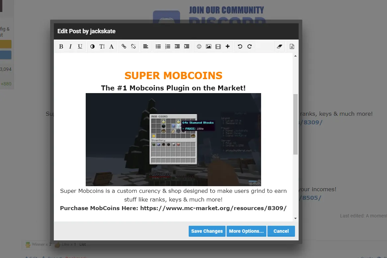Switch to BB code source mode

(292, 47)
